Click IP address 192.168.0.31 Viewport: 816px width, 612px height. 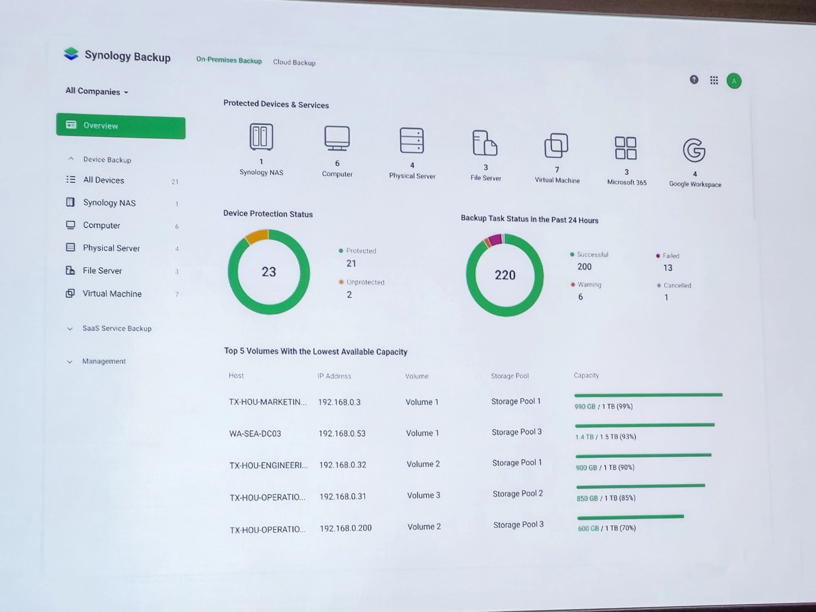point(343,497)
